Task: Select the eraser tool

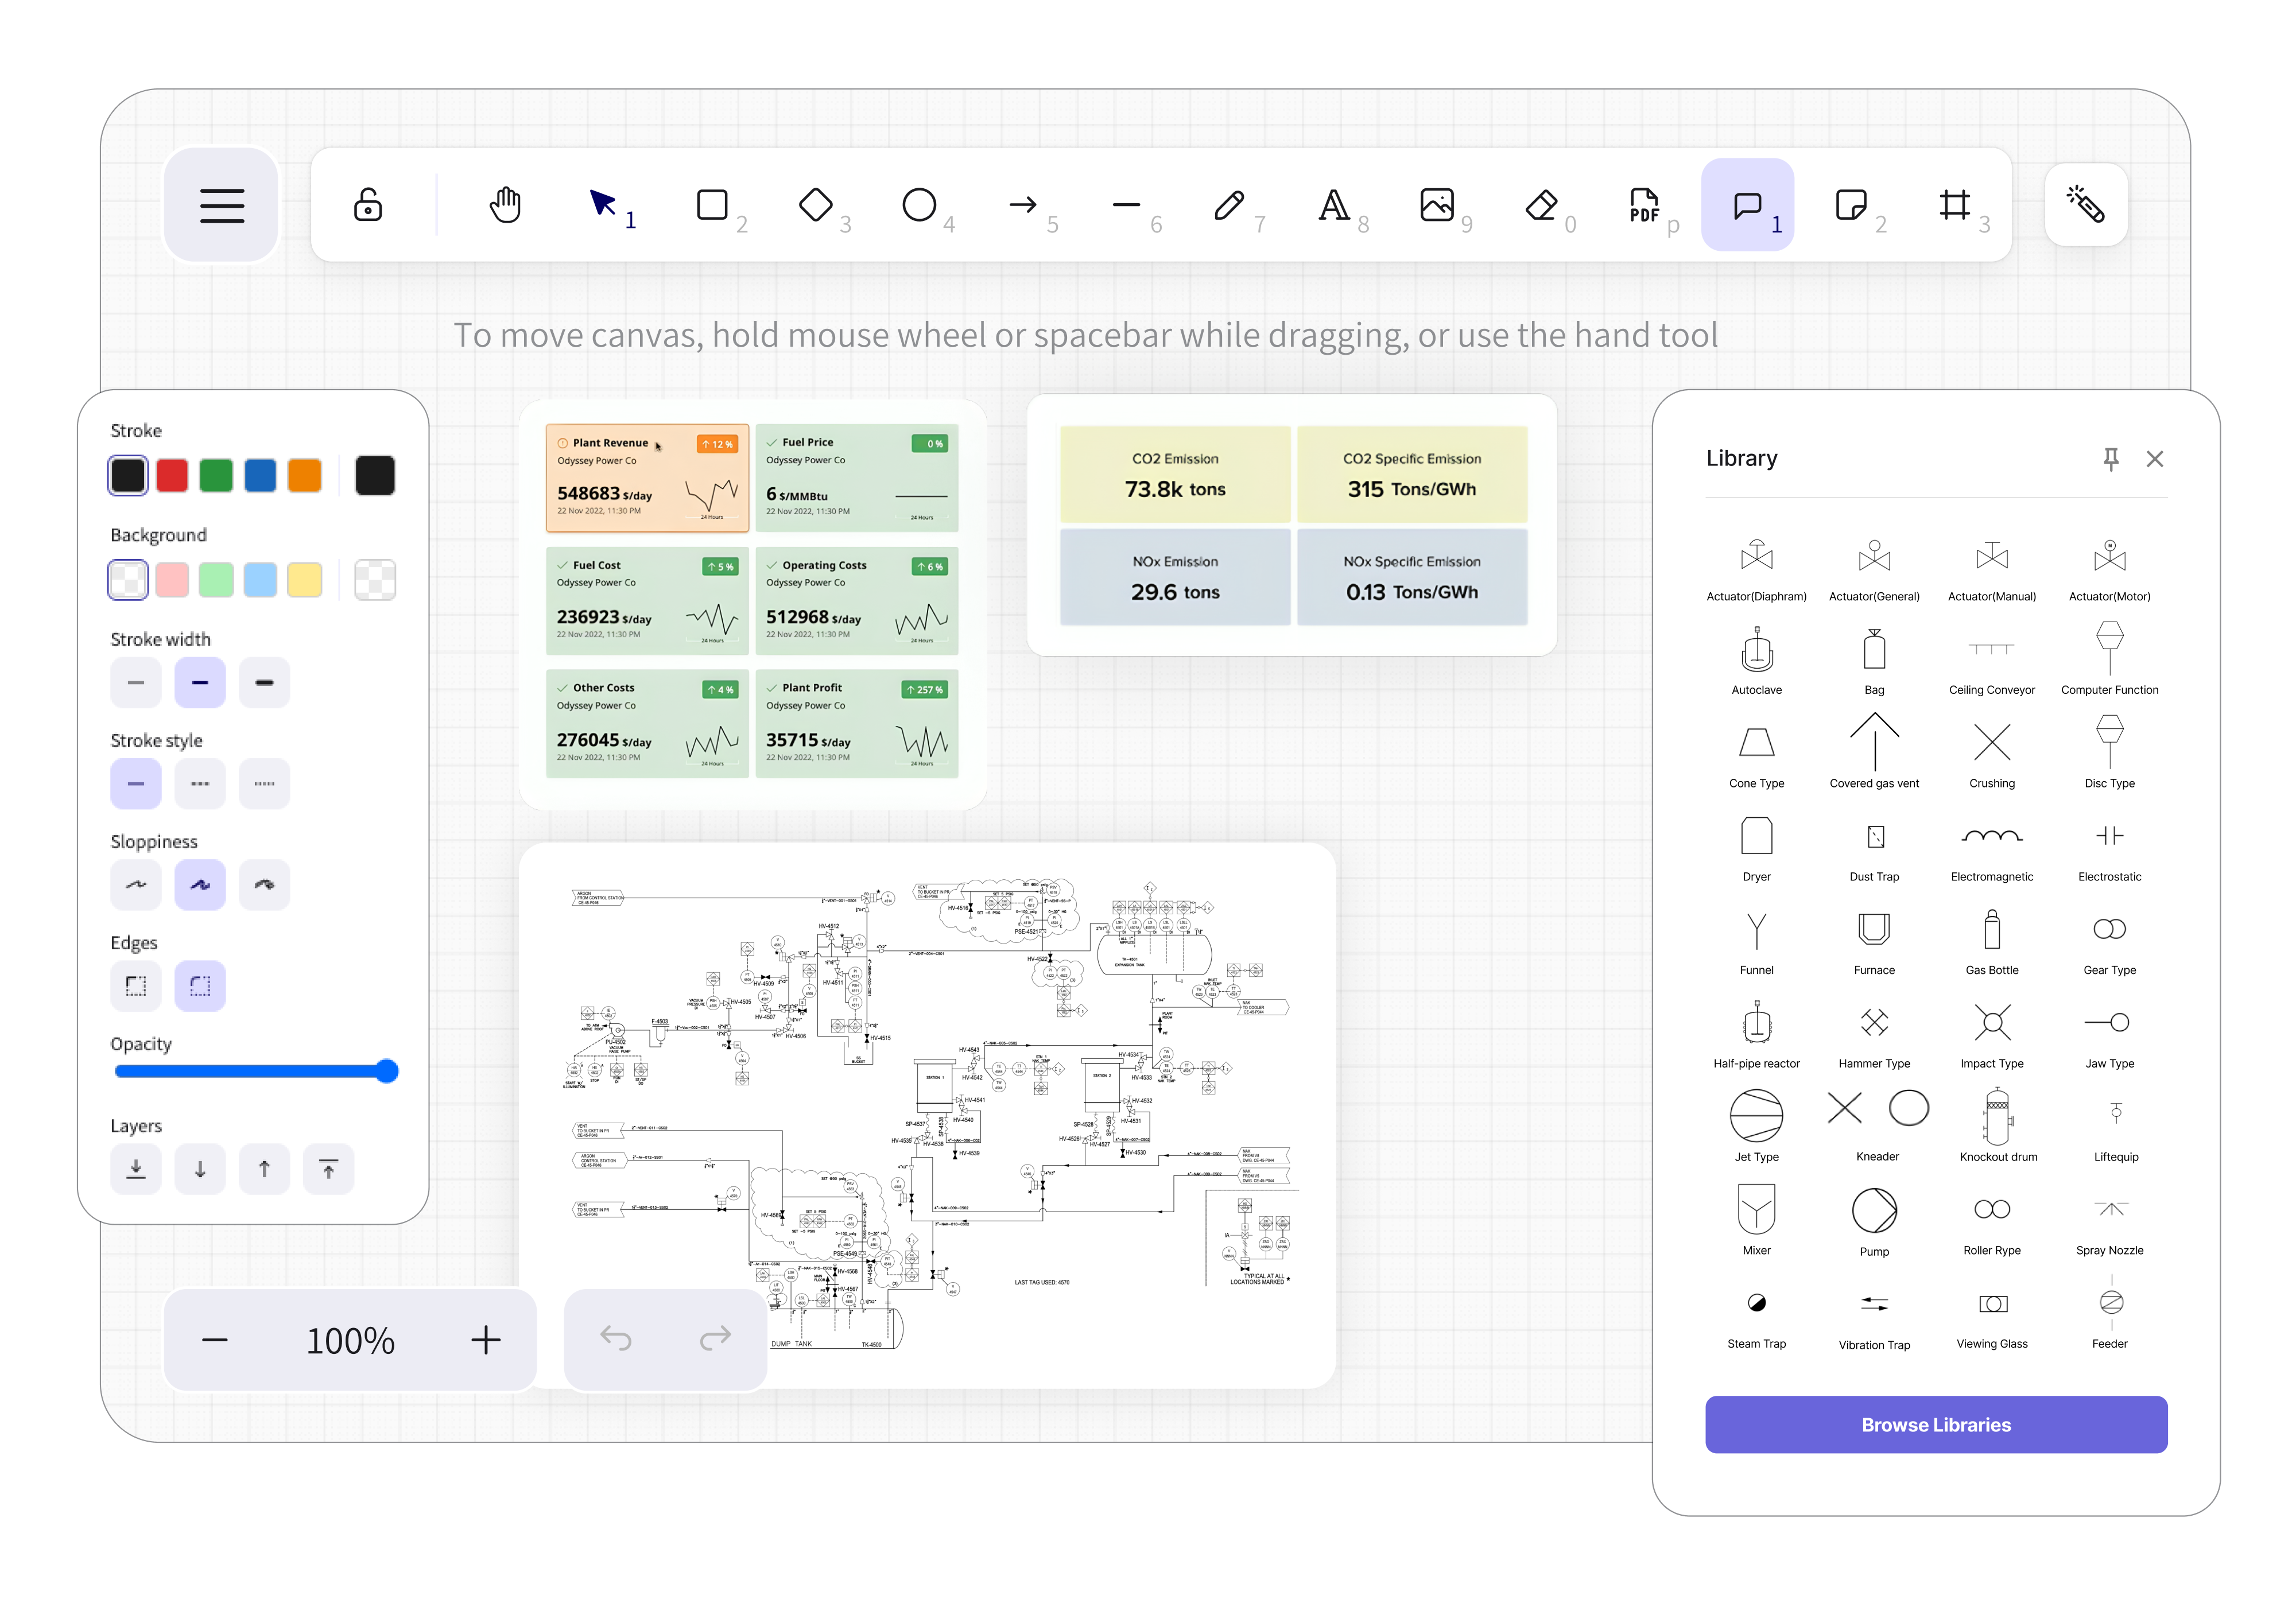Action: tap(1541, 205)
